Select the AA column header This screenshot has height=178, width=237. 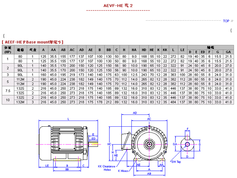pyautogui.click(x=53, y=50)
